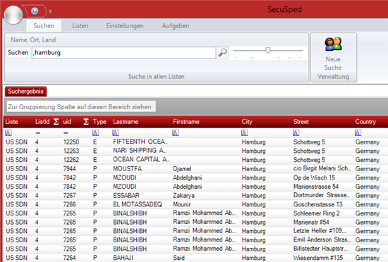Open the Country column filter icon
The width and height of the screenshot is (388, 262).
tap(358, 133)
